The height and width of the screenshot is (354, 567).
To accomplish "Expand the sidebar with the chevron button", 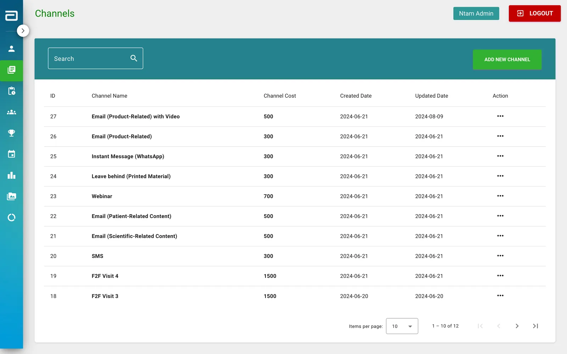I will (x=23, y=31).
